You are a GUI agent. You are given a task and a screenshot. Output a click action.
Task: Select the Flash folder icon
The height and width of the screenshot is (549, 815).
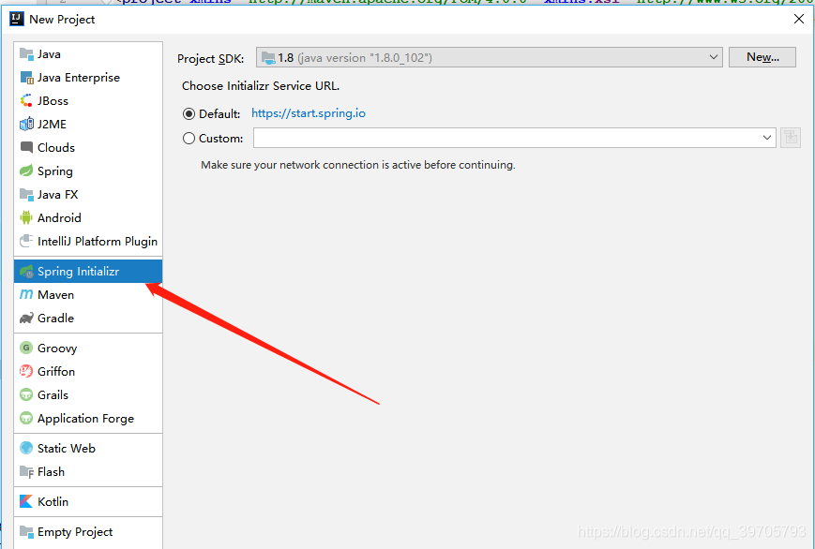(x=26, y=471)
